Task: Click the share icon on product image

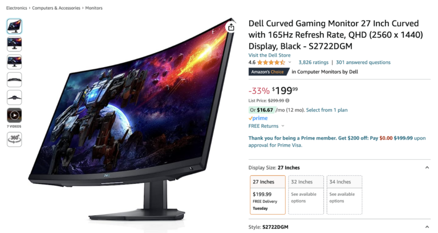Action: (x=231, y=27)
